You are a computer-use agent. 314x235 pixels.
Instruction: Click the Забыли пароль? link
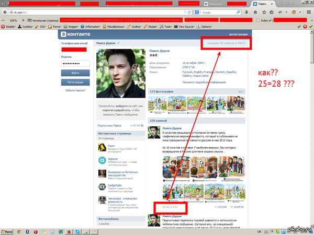coord(75,90)
